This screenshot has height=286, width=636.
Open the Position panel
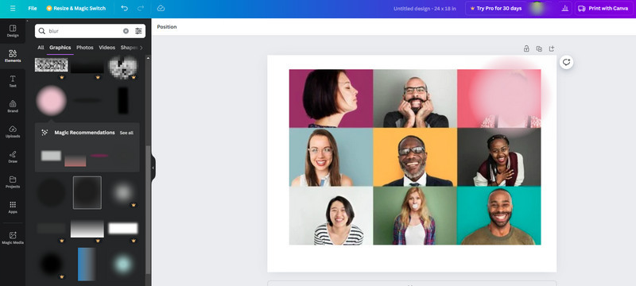(167, 27)
